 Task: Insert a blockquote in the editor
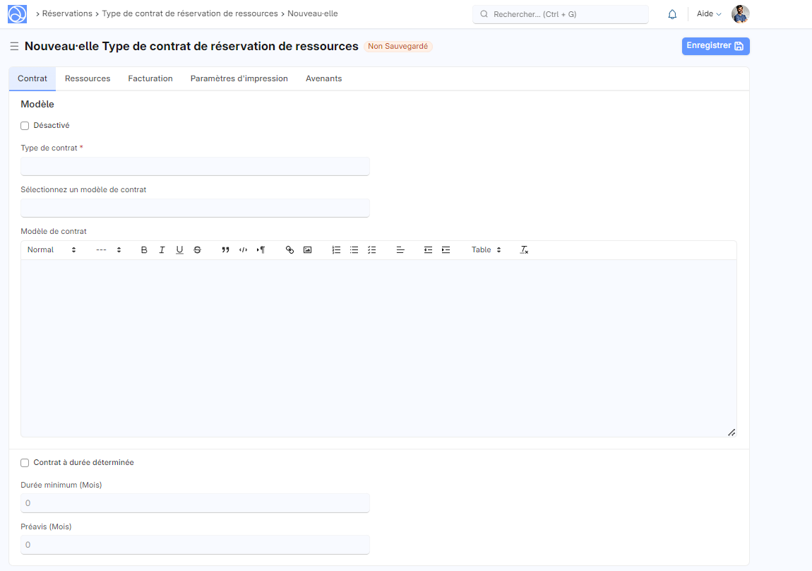pos(225,250)
